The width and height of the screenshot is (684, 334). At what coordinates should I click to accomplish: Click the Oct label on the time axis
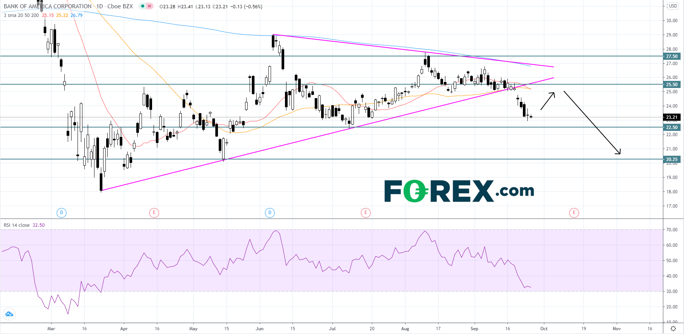[x=544, y=329]
